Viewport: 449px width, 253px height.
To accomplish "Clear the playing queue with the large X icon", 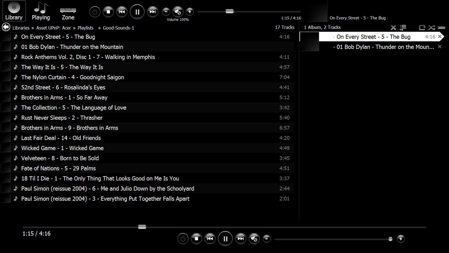I will pos(393,28).
